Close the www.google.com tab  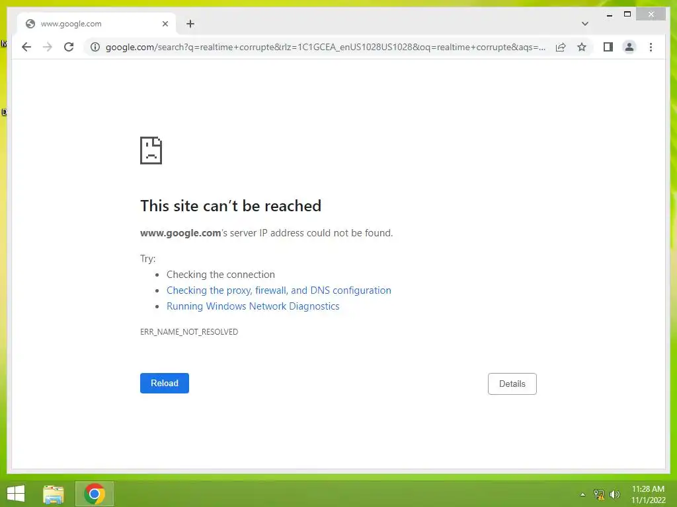point(165,24)
